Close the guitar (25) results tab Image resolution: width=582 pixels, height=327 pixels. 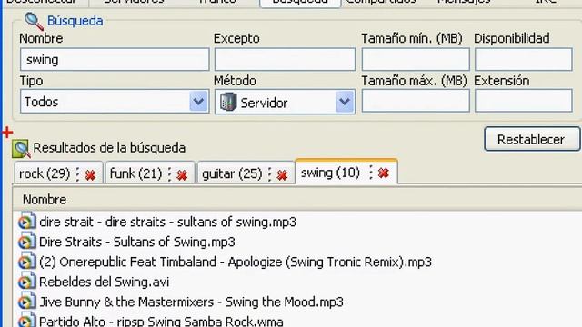(282, 174)
